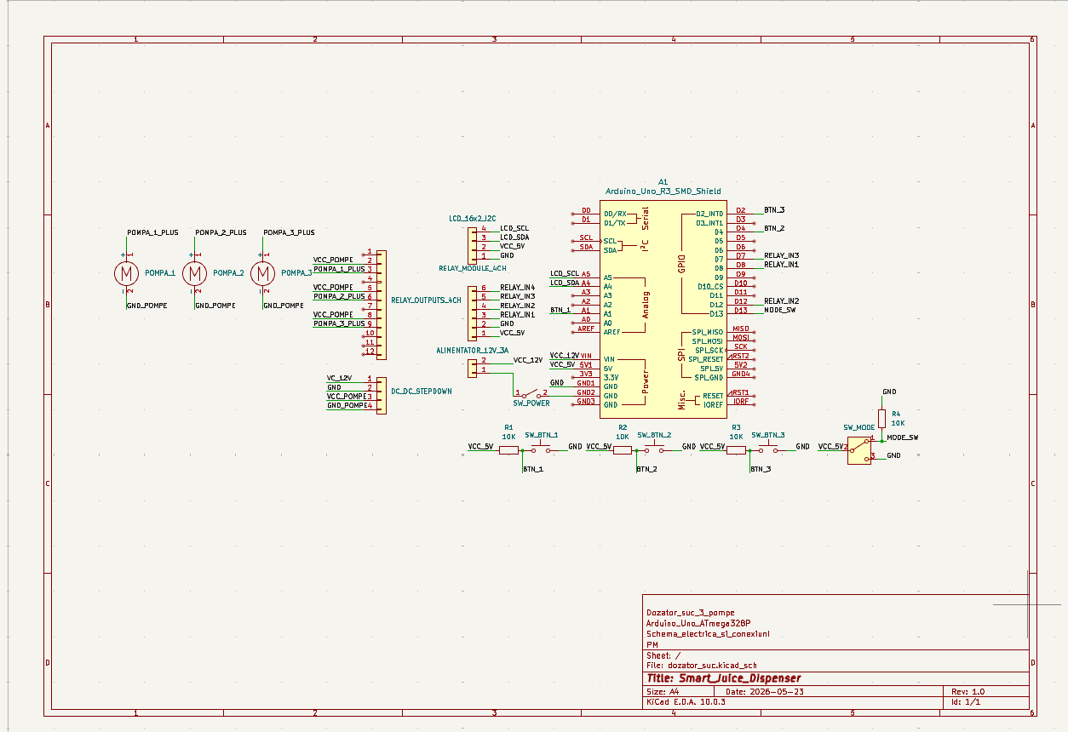Screen dimensions: 1068x732
Task: Select the POMPA_1 motor symbol
Action: pyautogui.click(x=126, y=273)
